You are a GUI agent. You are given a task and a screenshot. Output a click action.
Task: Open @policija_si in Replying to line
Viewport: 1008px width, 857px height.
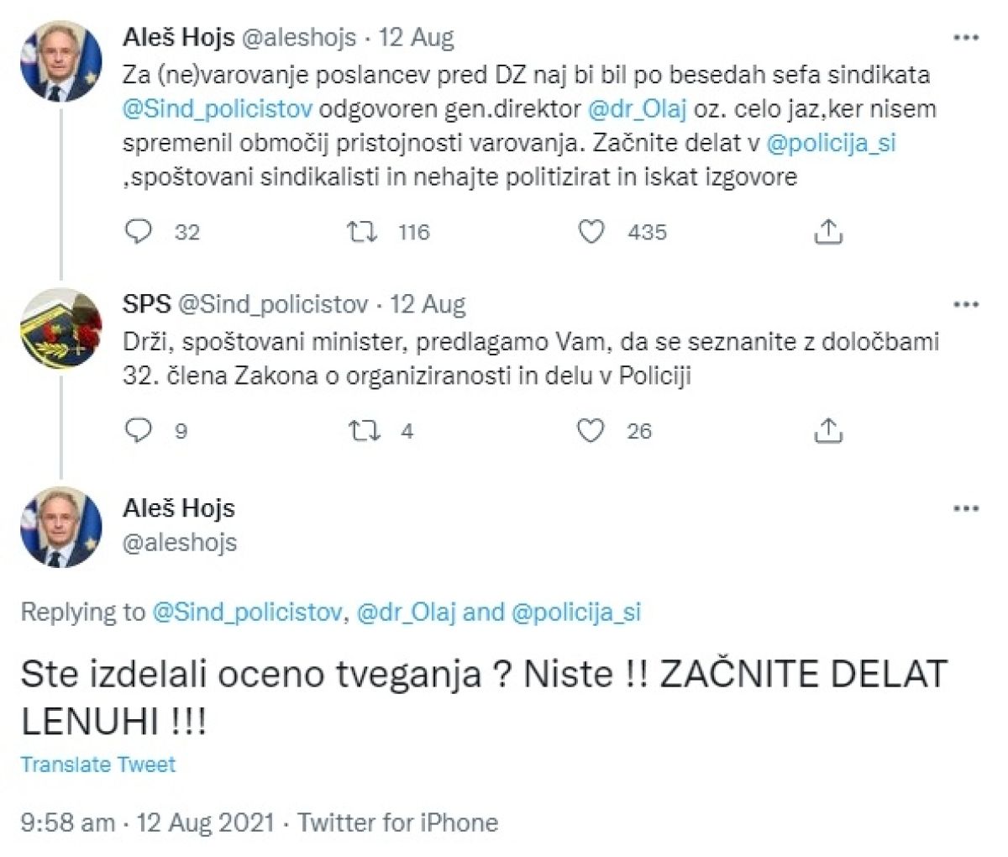pos(575,612)
